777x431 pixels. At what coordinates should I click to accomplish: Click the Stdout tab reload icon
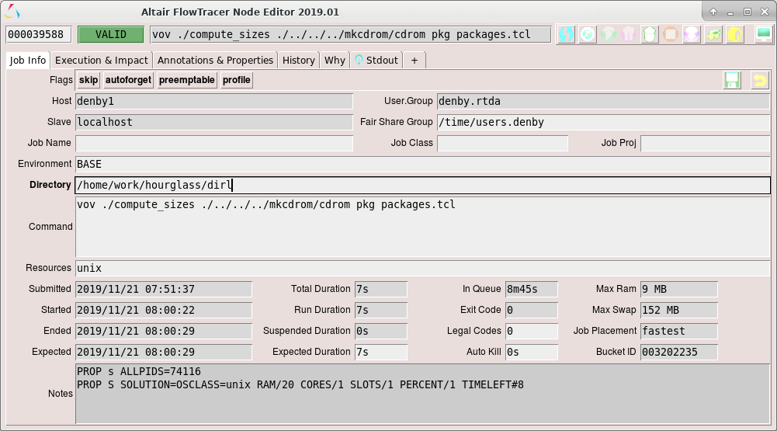(359, 60)
